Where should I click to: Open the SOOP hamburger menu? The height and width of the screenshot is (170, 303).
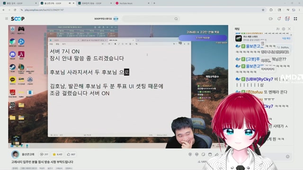tap(7, 19)
